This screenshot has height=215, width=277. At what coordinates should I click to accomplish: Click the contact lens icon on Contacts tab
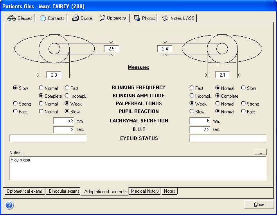[x=43, y=18]
